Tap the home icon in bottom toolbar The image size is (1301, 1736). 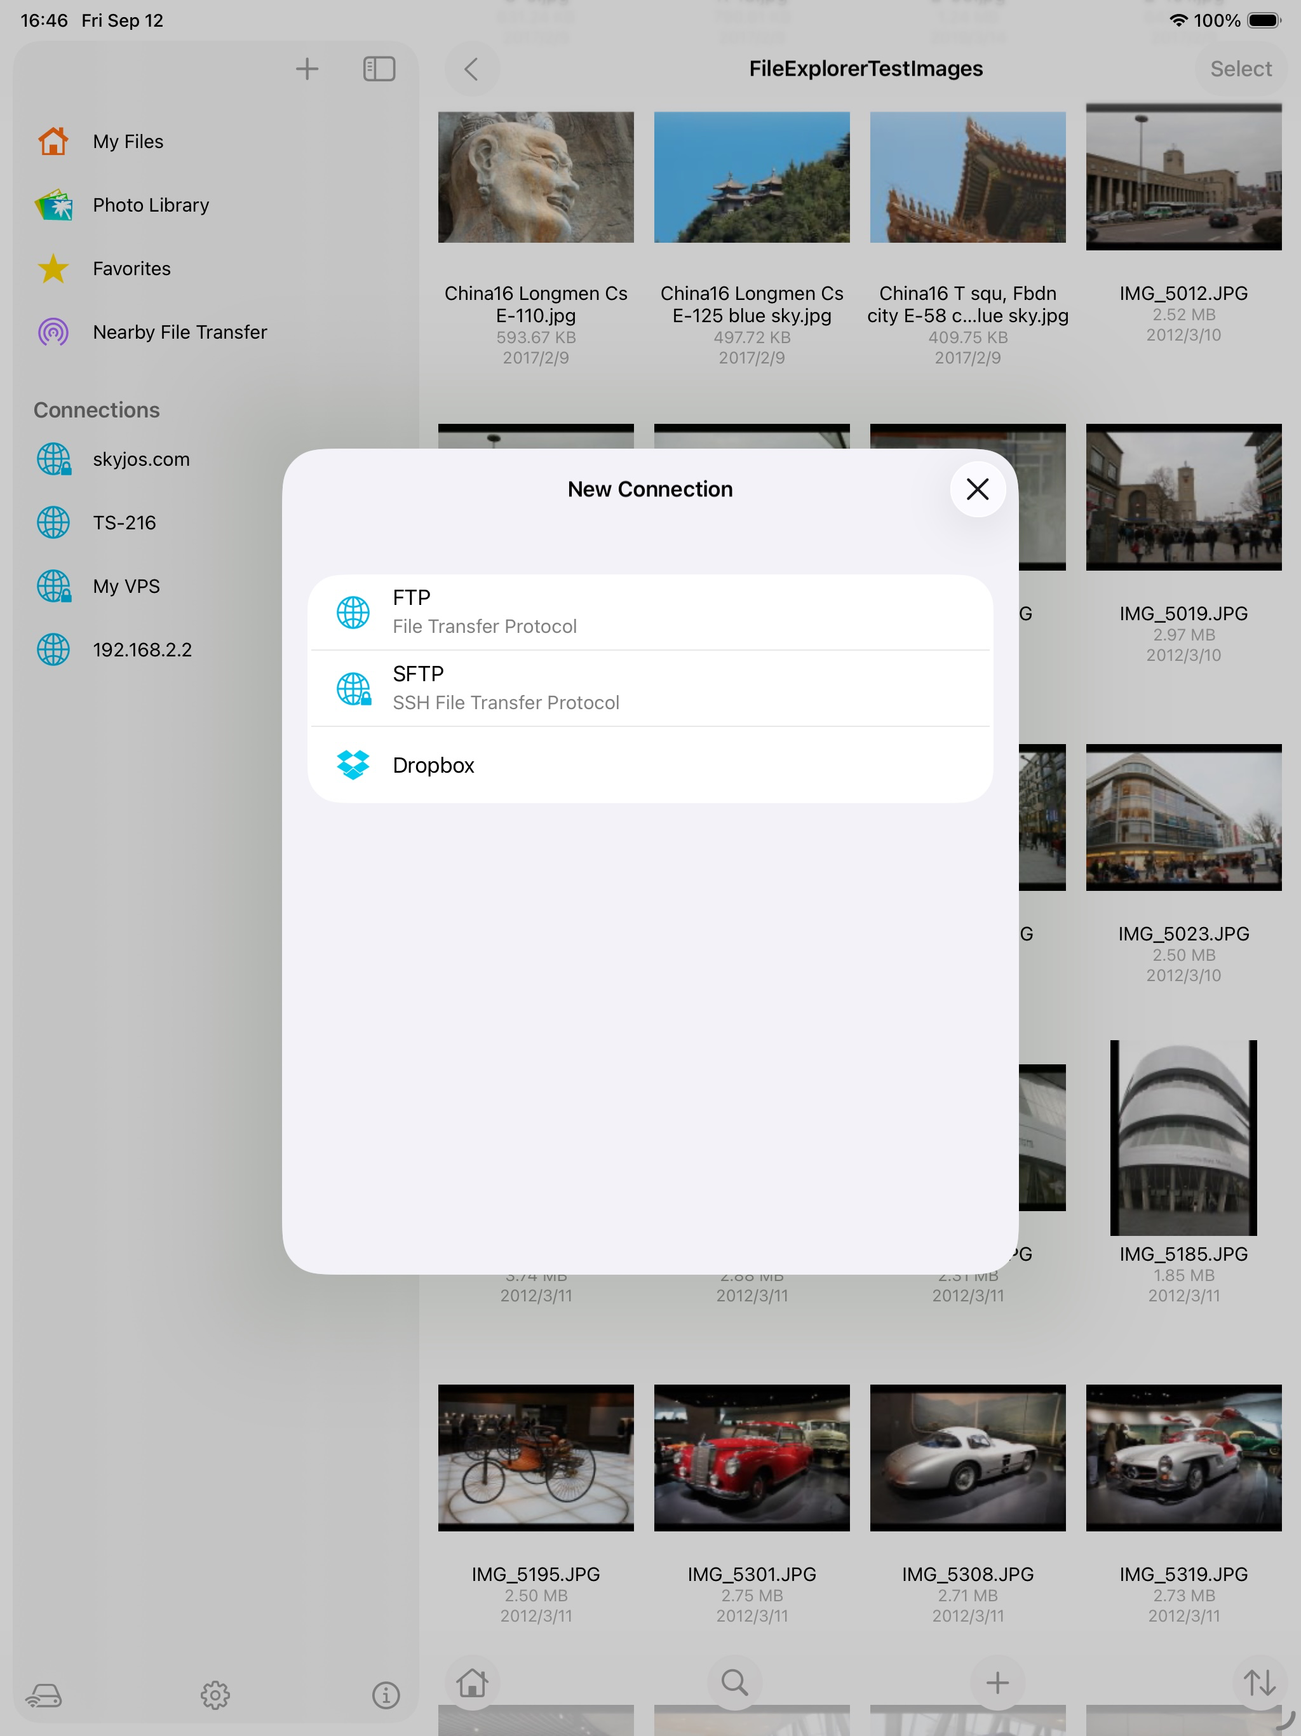click(x=473, y=1682)
